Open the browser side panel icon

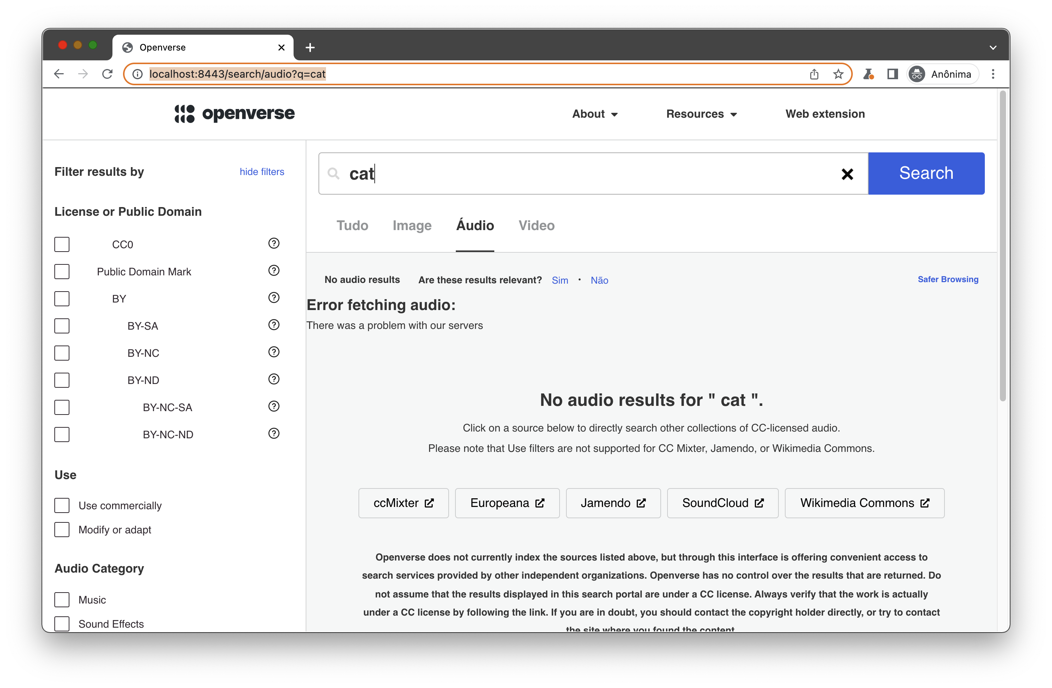(892, 74)
